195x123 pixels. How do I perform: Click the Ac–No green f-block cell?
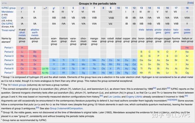tap(45, 73)
